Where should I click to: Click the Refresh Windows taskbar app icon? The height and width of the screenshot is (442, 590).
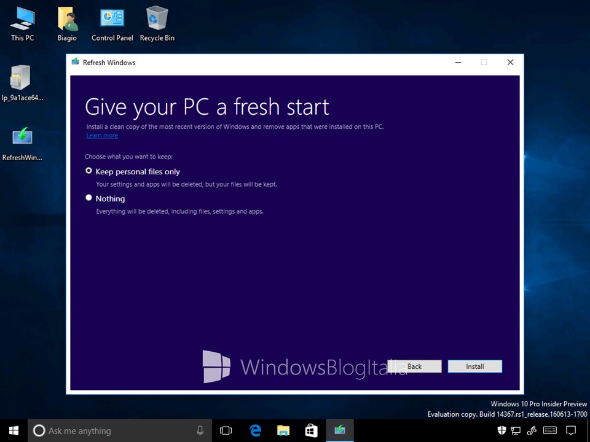click(x=340, y=430)
